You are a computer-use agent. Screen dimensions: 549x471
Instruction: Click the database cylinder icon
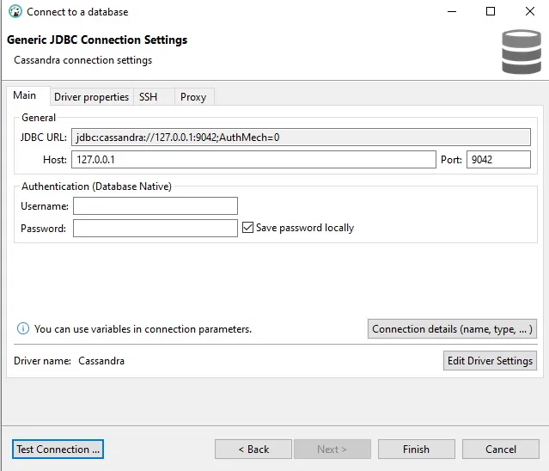(522, 52)
